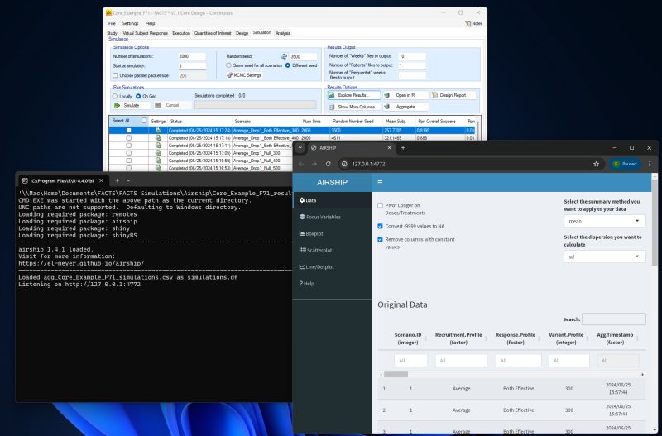Open terminal tab dropdown chevron
This screenshot has height=436, width=662.
pos(129,180)
